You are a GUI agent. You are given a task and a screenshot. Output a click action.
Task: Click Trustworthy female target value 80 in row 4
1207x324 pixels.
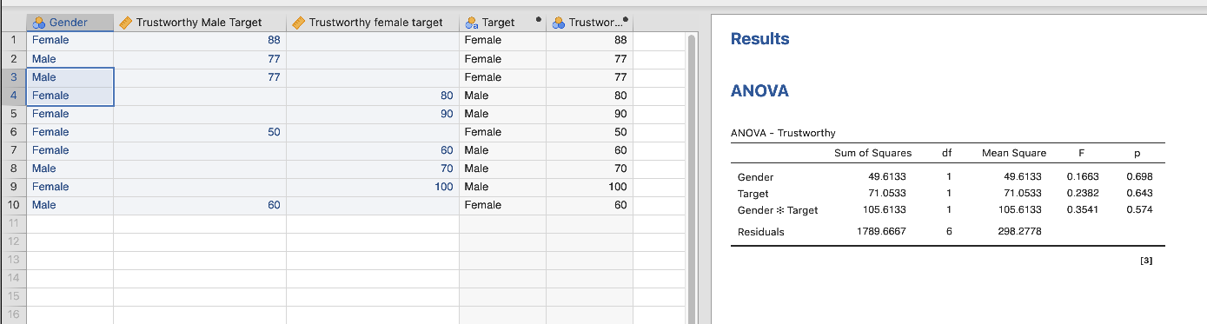tap(373, 96)
